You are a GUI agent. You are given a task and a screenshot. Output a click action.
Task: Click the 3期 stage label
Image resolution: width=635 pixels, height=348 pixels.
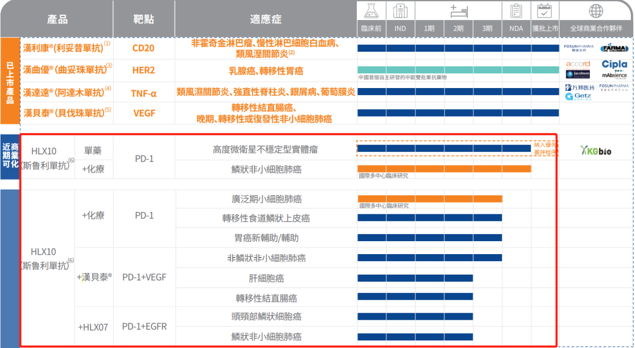tap(487, 29)
